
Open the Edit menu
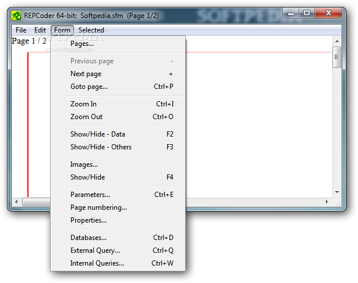[x=40, y=30]
